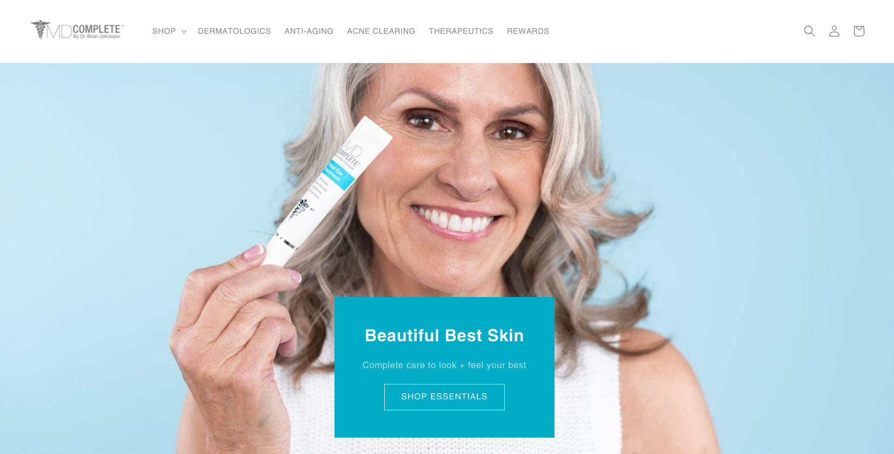This screenshot has height=454, width=894.
Task: Expand the SHOP dropdown chevron
Action: pos(184,31)
